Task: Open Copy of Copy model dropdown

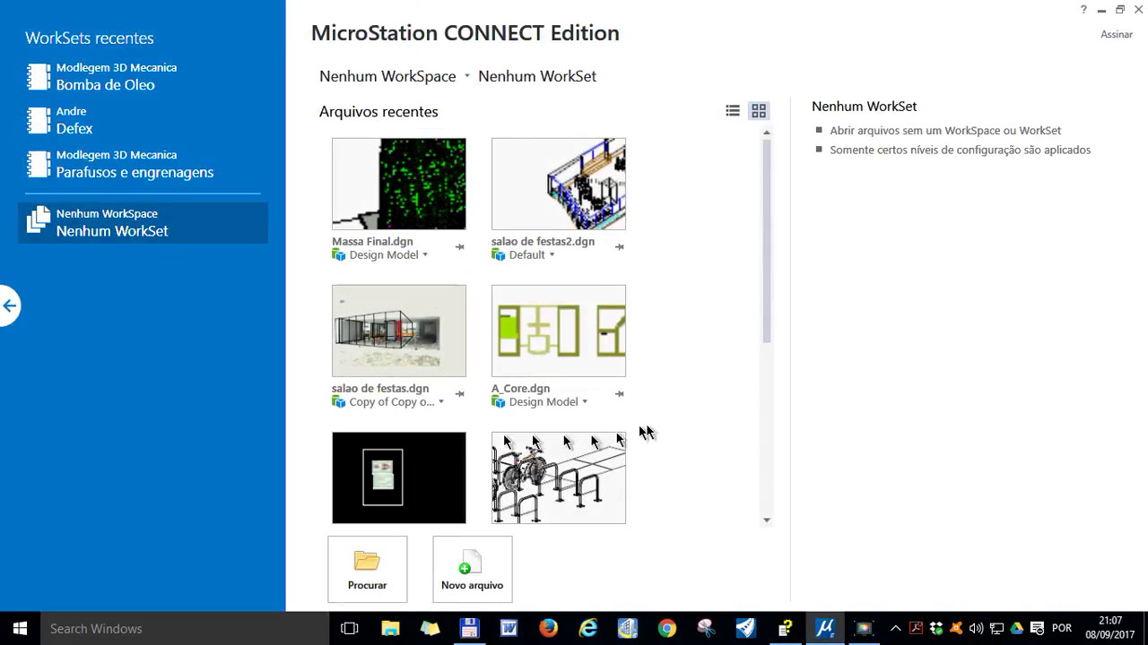Action: coord(440,402)
